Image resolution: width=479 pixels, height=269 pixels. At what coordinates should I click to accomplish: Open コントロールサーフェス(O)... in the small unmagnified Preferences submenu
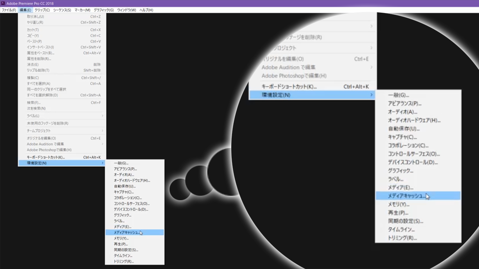click(134, 204)
